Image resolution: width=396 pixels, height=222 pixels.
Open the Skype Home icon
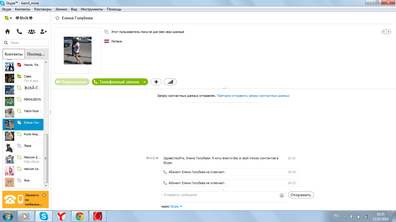pos(7,32)
